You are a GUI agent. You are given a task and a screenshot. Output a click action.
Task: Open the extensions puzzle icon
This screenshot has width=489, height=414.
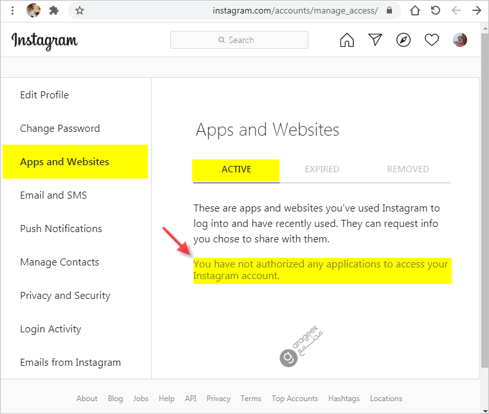54,11
